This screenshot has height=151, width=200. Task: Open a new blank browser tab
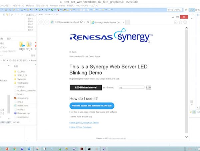128,22
